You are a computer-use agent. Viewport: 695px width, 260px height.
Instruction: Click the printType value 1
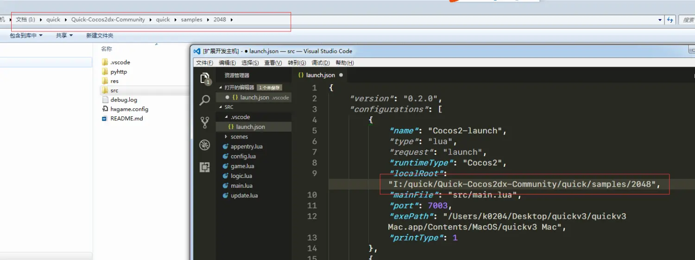tap(455, 238)
